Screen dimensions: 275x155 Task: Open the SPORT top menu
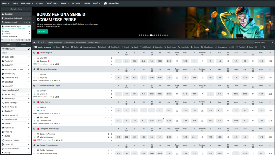click(5, 3)
